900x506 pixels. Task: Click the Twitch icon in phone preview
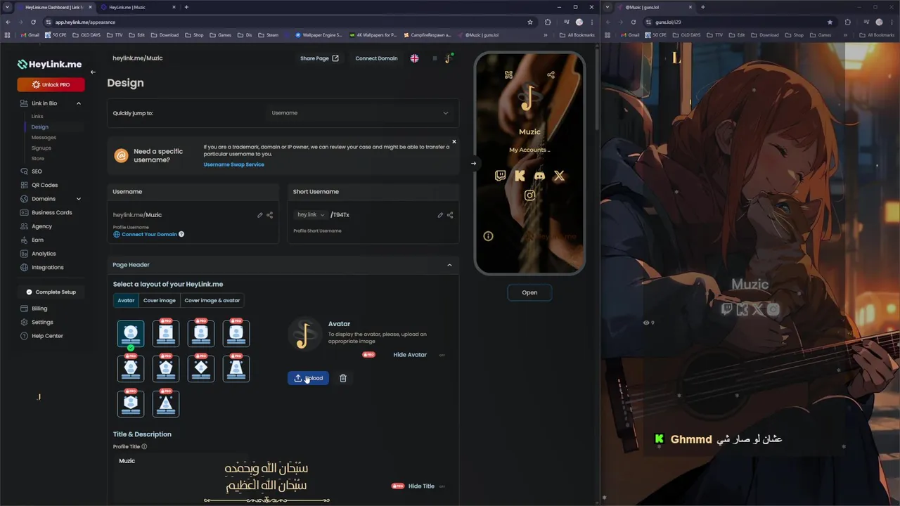pos(500,176)
